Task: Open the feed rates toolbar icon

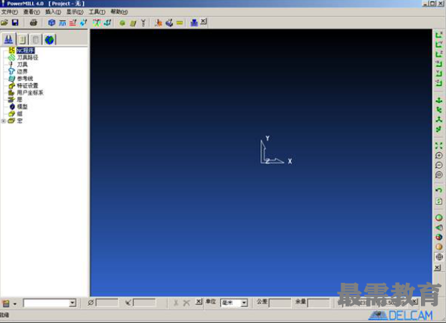Action: [62, 22]
